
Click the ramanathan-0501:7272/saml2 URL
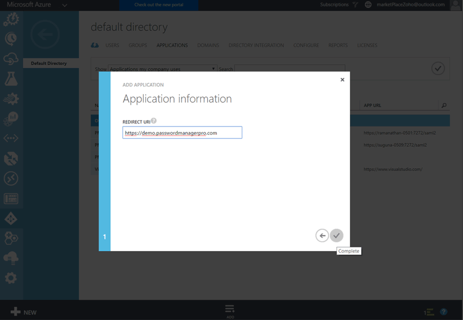[x=399, y=133]
